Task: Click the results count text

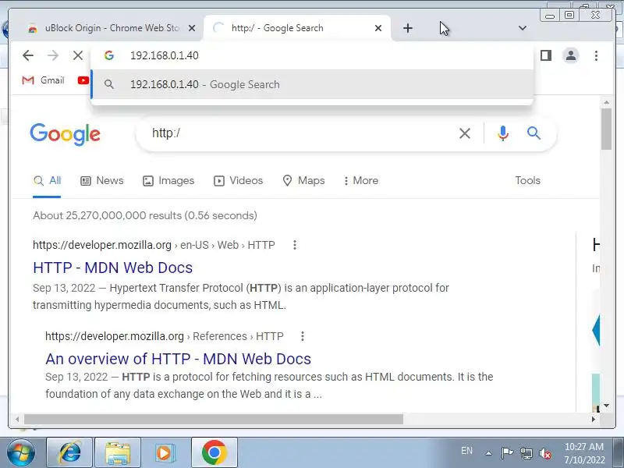Action: pos(145,216)
